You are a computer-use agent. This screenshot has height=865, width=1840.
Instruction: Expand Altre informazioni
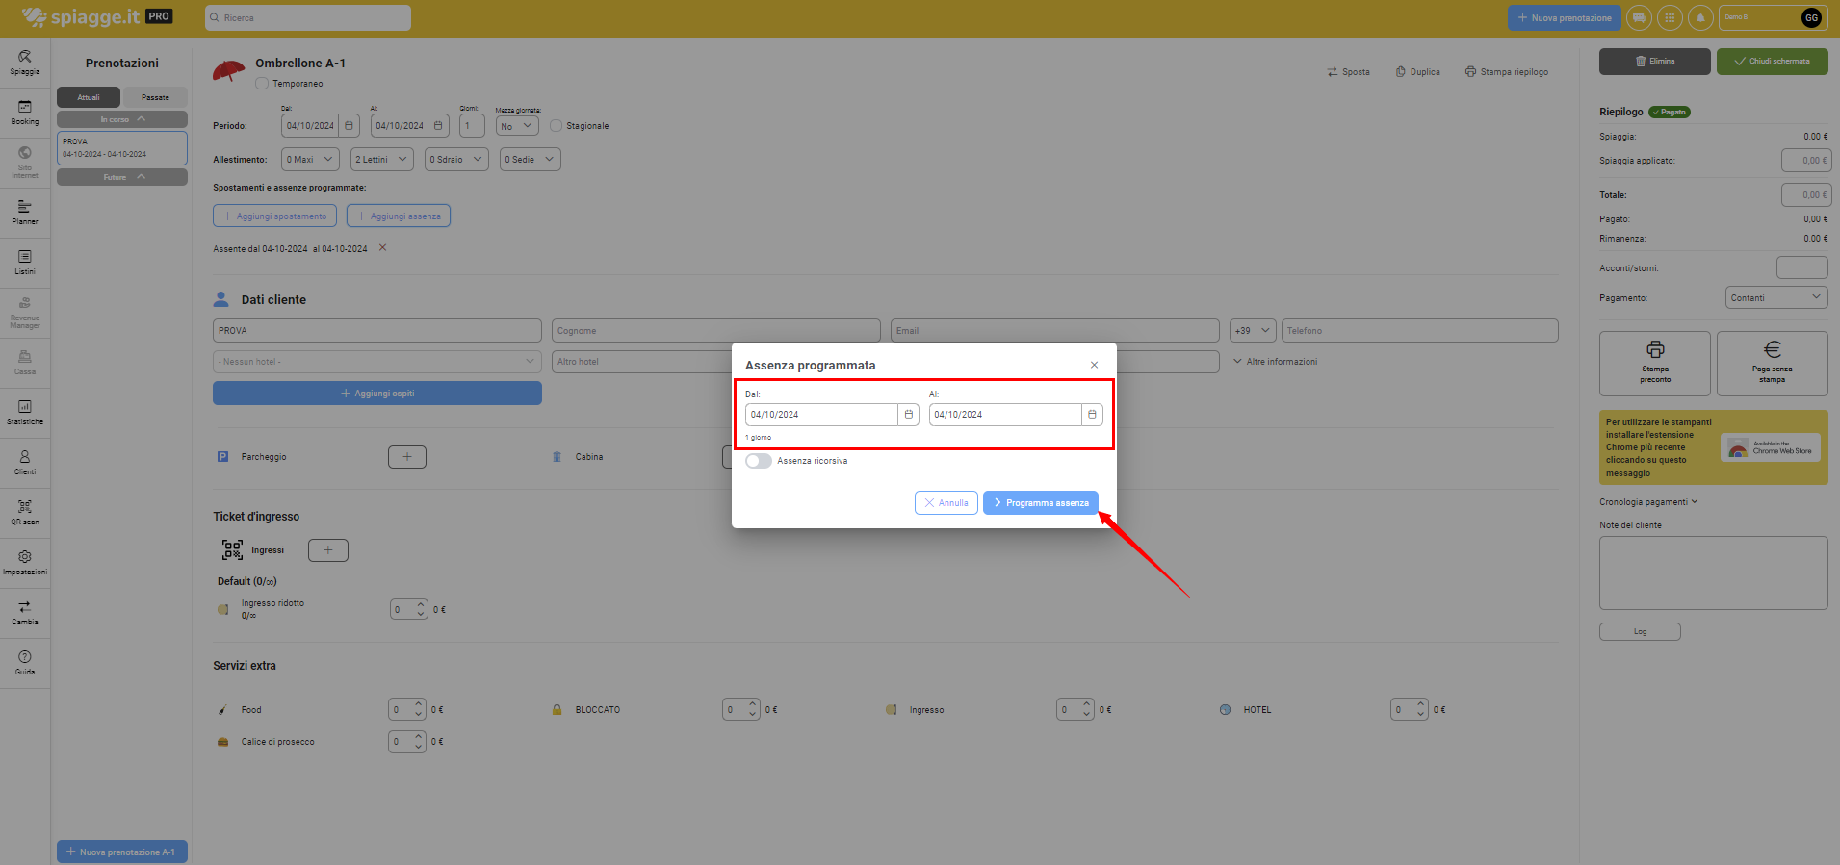1275,362
